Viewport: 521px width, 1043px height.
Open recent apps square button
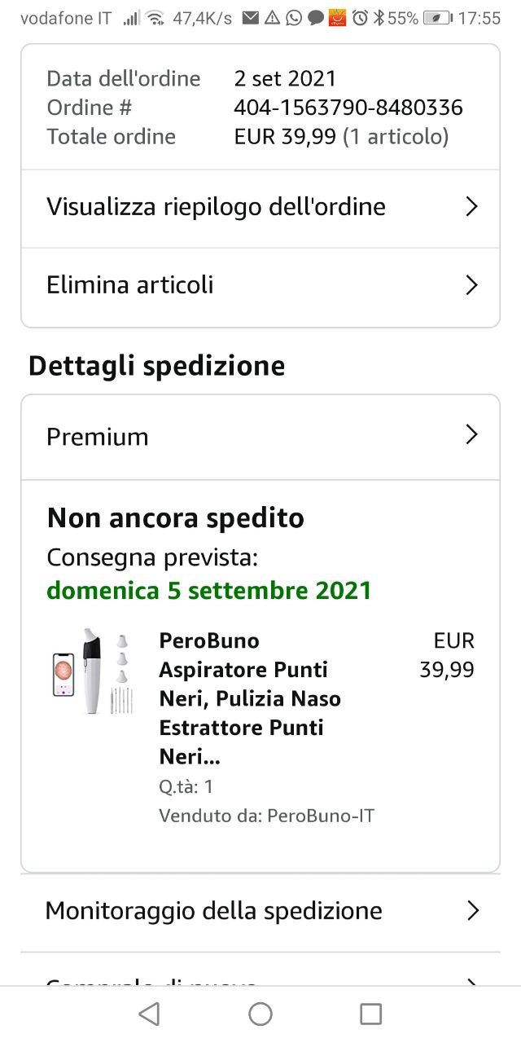coord(370,1014)
